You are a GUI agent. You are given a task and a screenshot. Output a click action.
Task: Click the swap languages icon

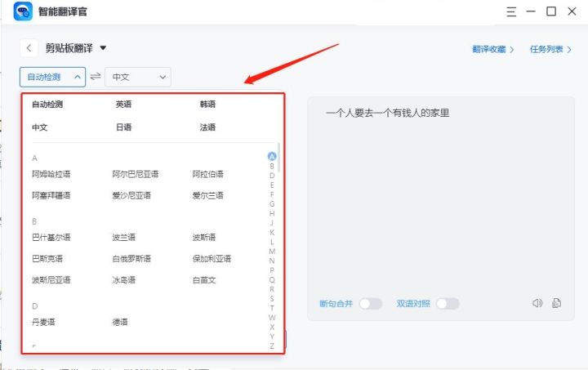tap(96, 77)
